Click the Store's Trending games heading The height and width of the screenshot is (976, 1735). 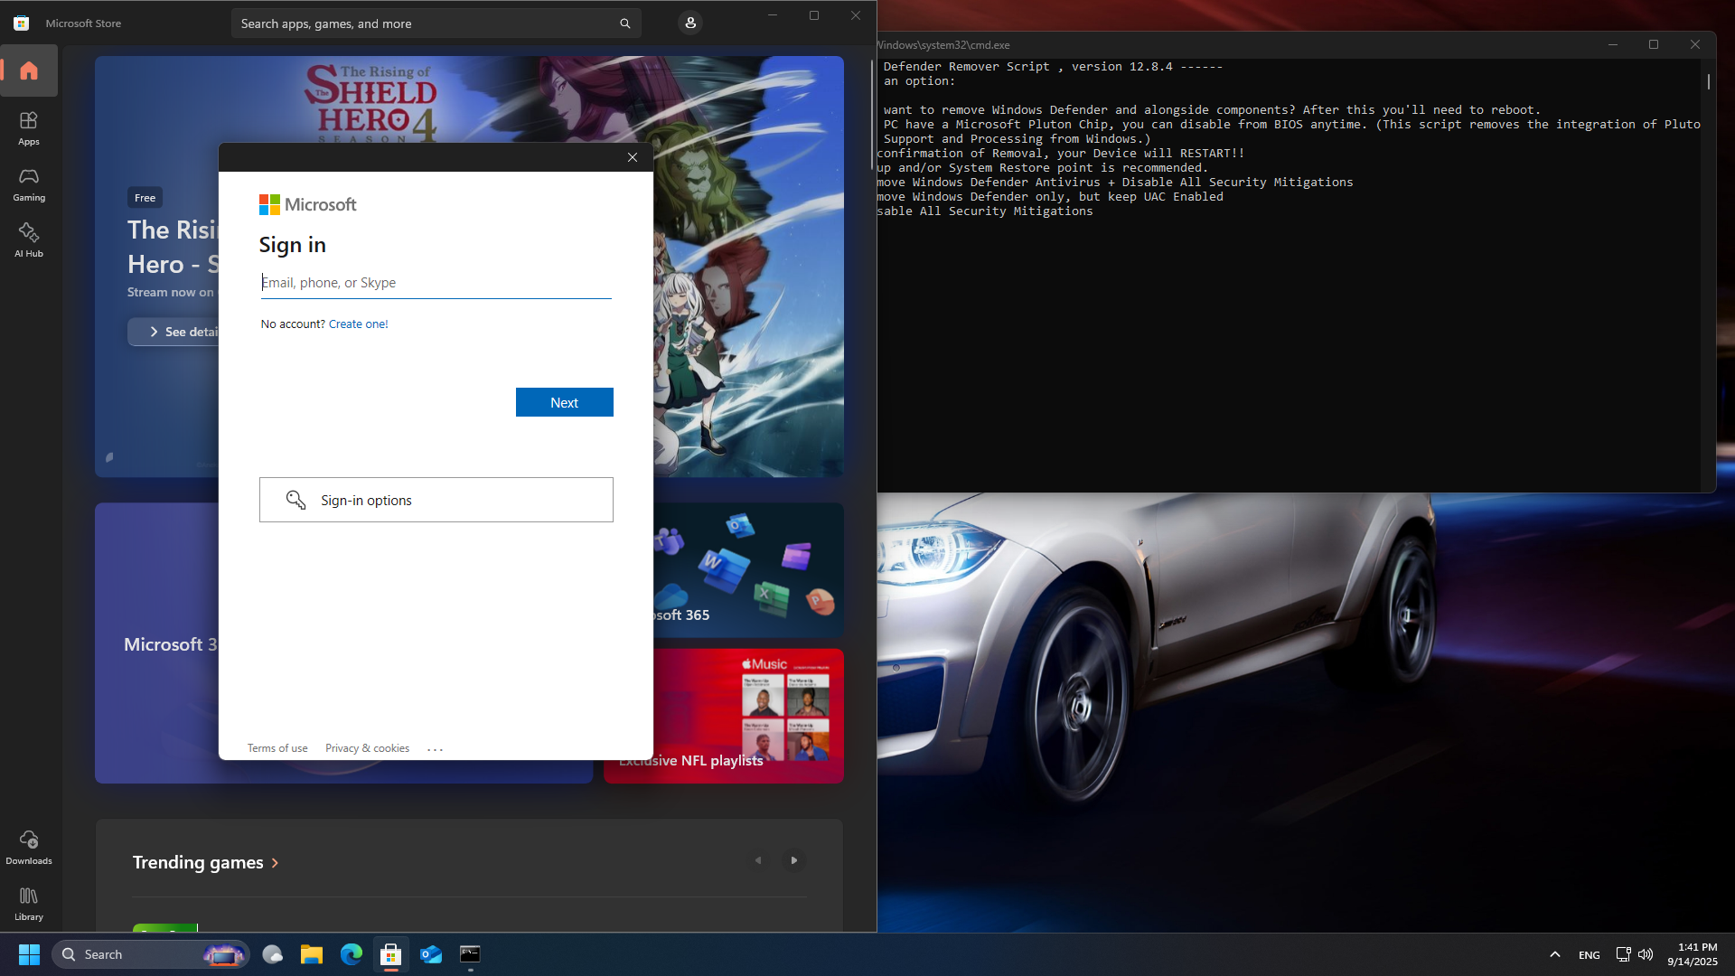coord(198,863)
